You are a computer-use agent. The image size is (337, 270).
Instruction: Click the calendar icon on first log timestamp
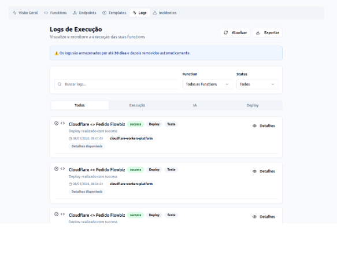point(71,138)
